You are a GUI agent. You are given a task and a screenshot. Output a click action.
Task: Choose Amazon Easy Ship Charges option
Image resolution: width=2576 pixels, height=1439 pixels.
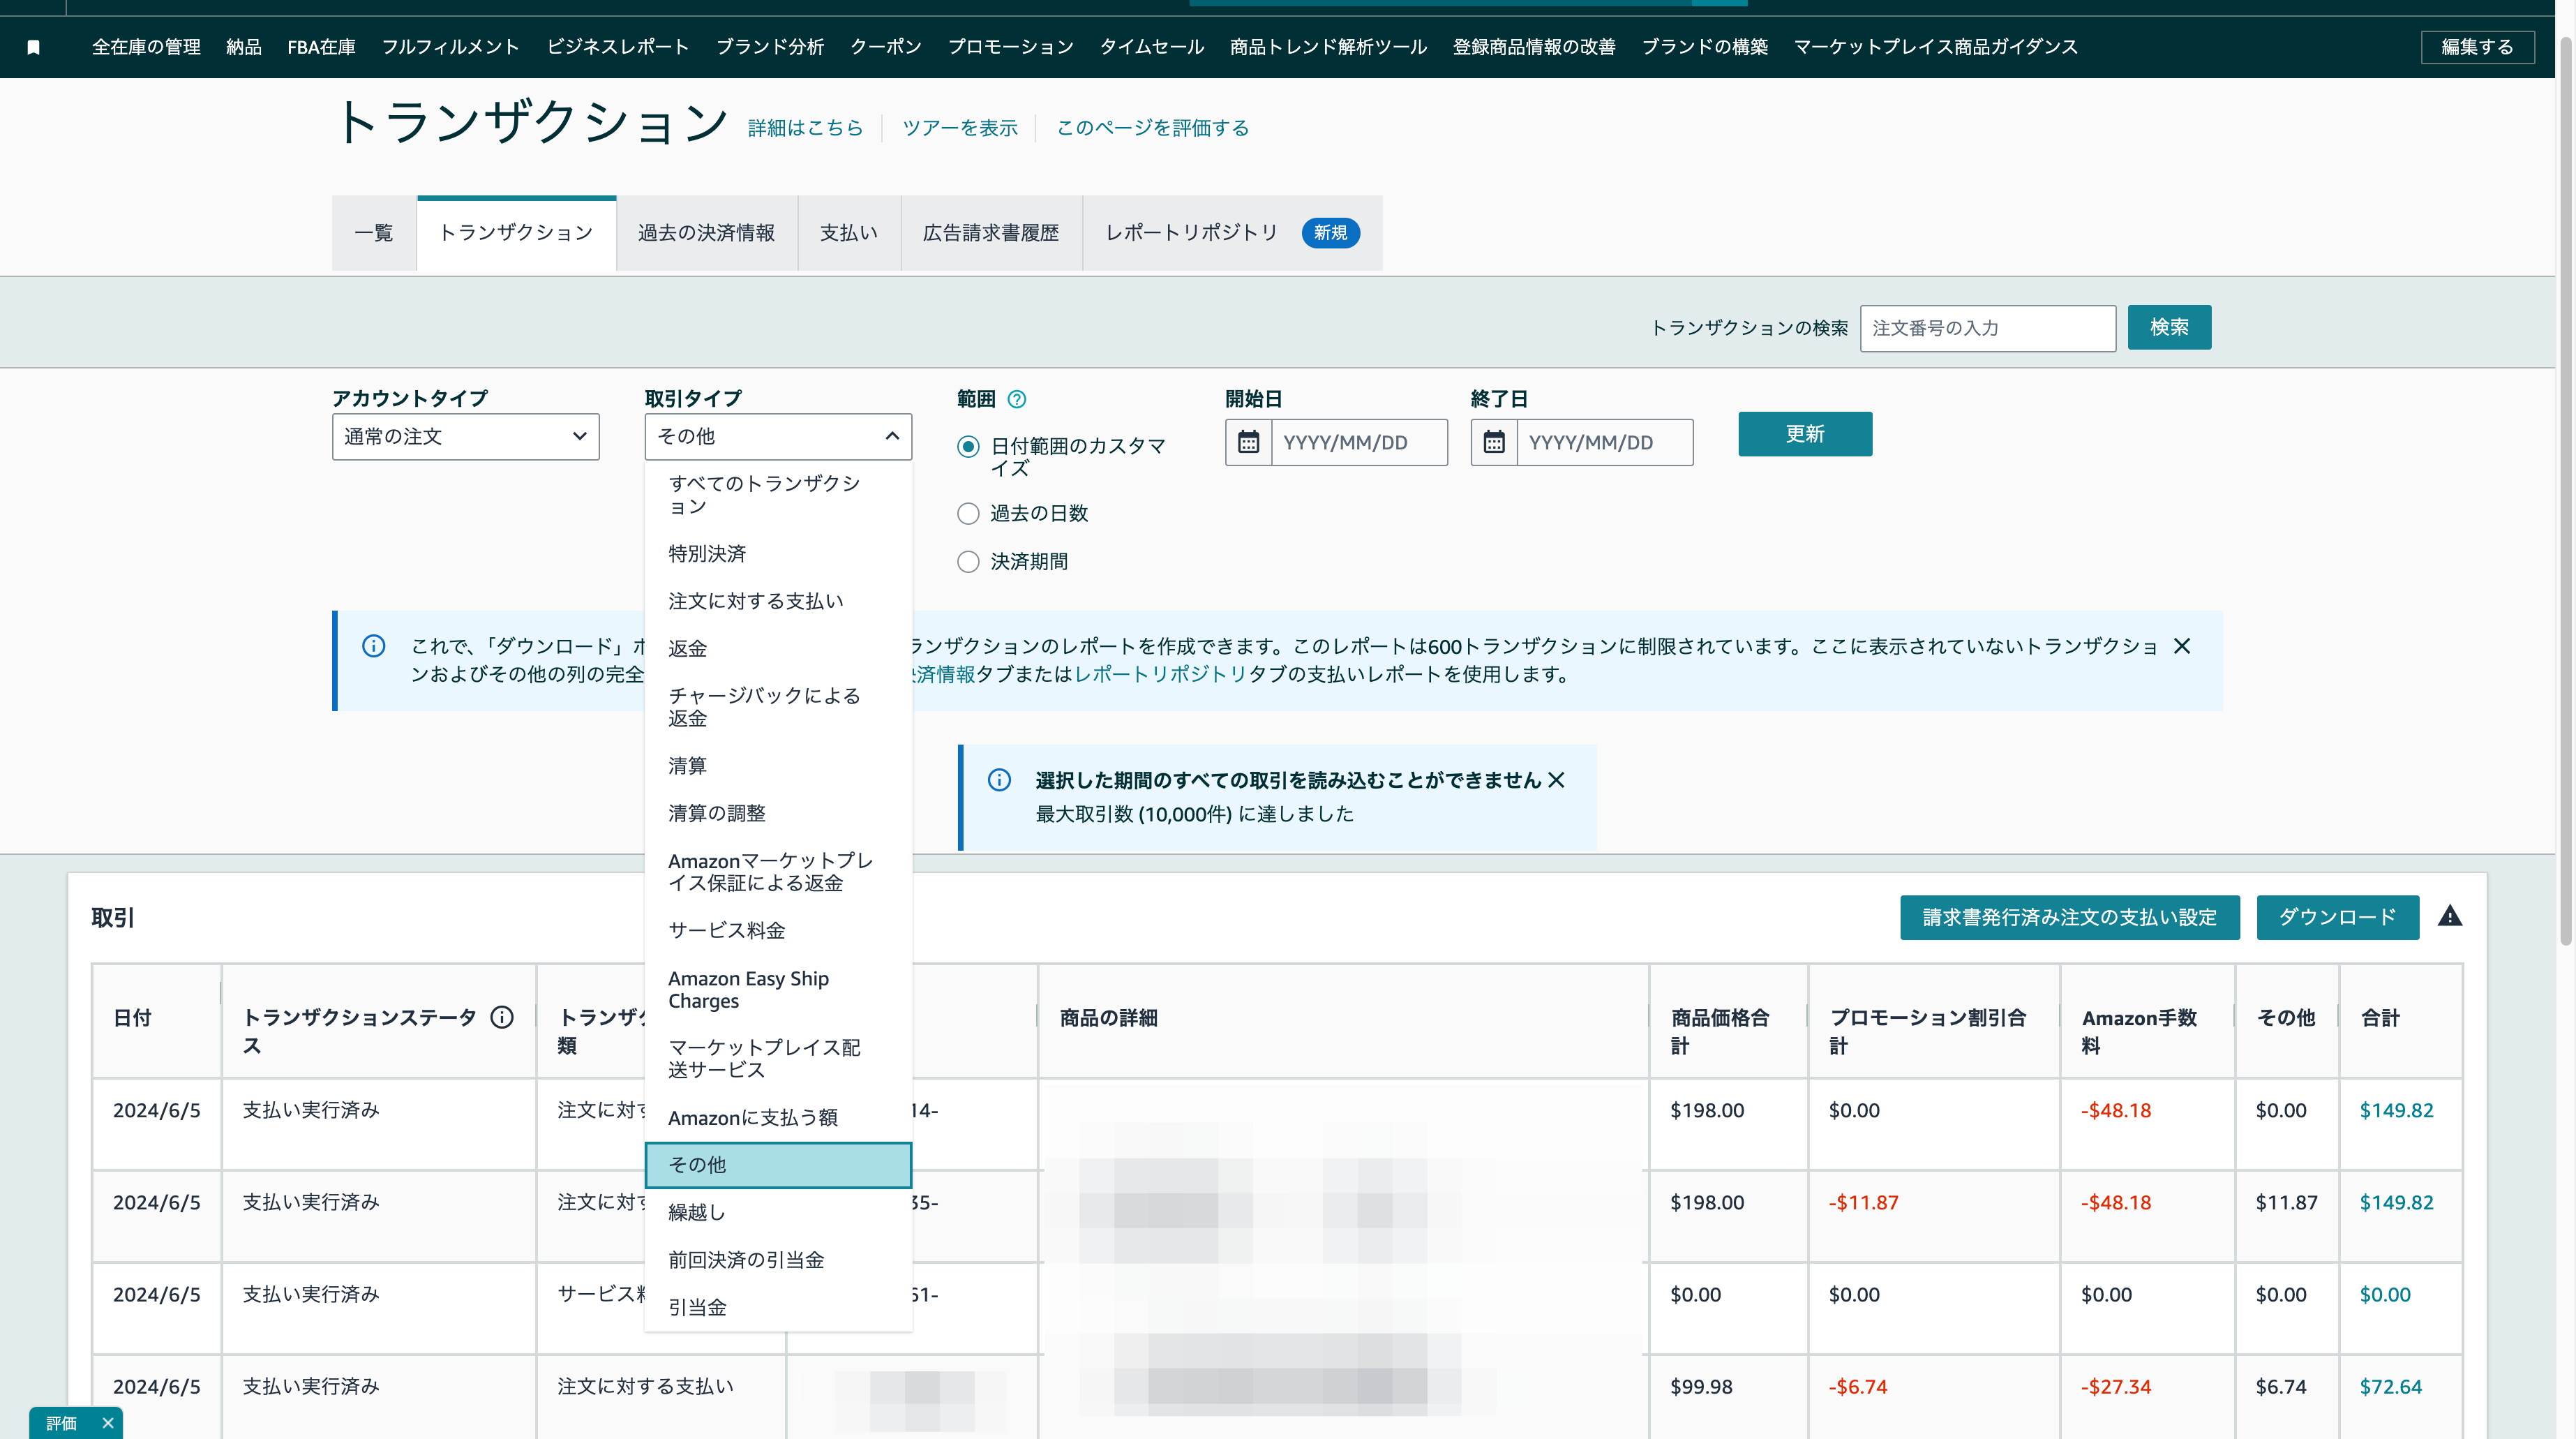[x=778, y=989]
